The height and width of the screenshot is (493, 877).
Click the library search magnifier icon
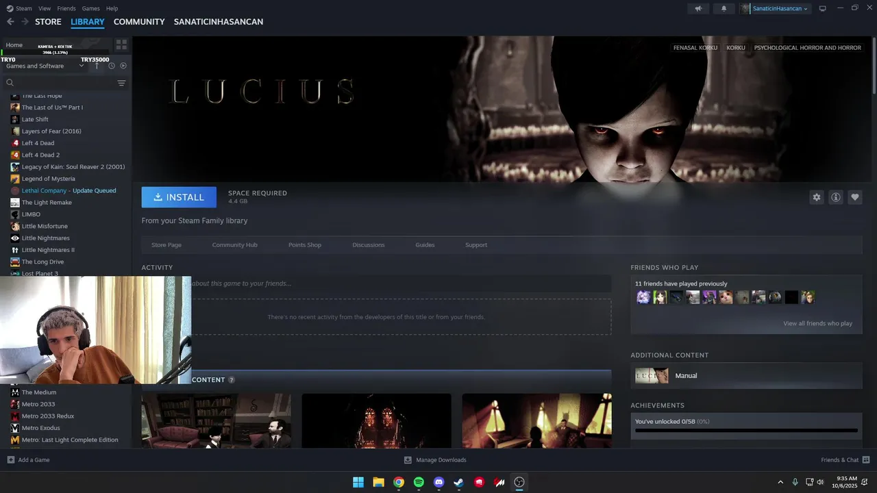[10, 83]
